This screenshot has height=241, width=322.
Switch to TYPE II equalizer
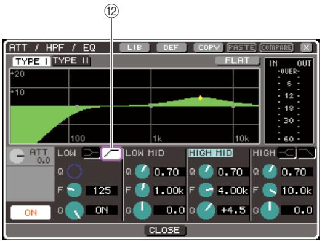point(71,61)
